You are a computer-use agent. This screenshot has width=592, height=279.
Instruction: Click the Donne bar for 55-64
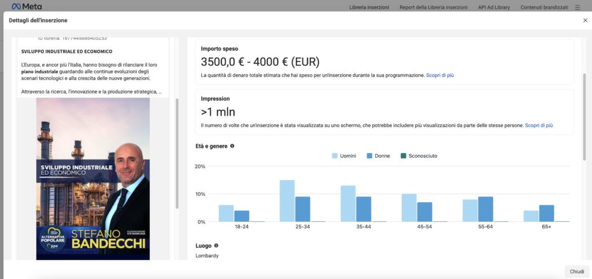[x=486, y=209]
